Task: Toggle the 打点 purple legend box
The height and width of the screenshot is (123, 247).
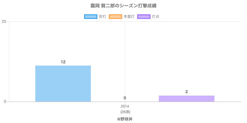Action: point(144,17)
